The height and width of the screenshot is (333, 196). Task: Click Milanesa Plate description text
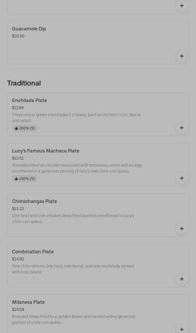point(74,319)
